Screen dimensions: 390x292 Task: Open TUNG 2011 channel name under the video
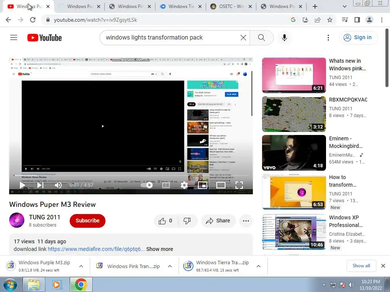click(45, 217)
